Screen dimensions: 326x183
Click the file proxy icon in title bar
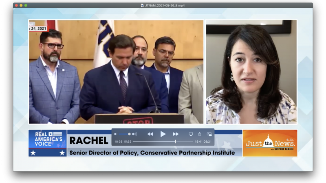point(142,5)
